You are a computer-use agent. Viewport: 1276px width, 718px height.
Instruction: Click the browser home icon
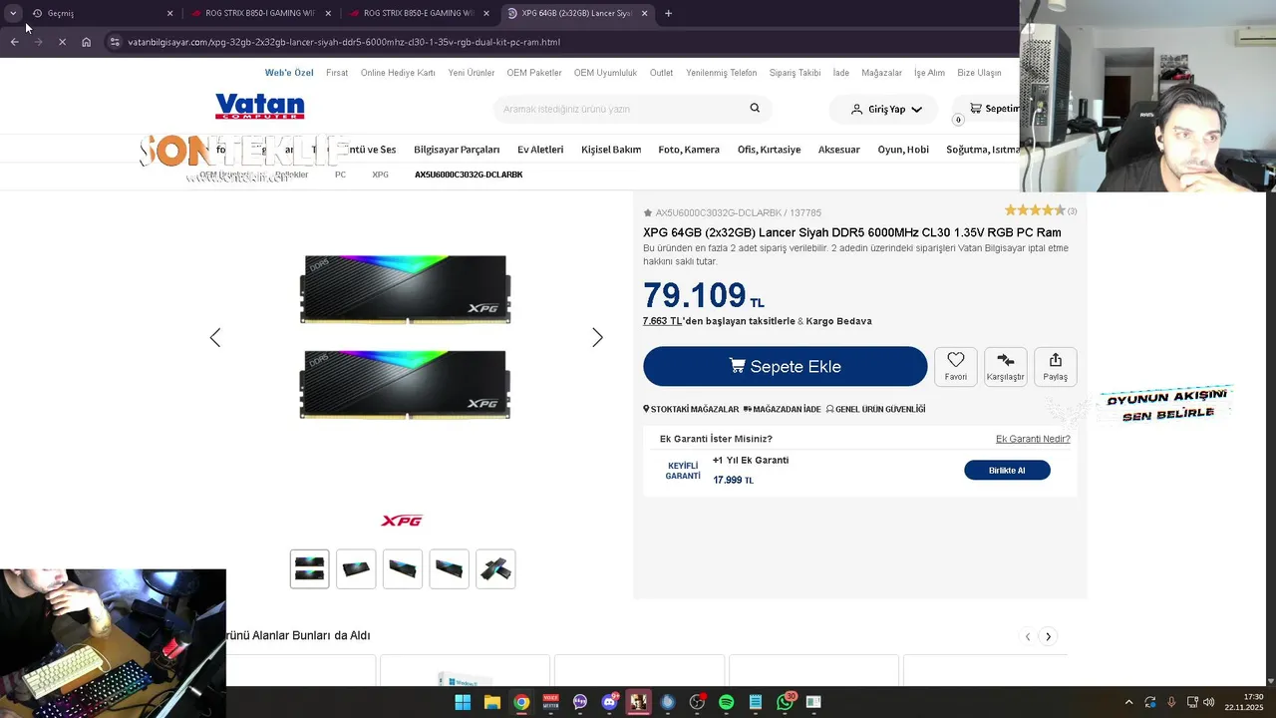click(x=87, y=42)
